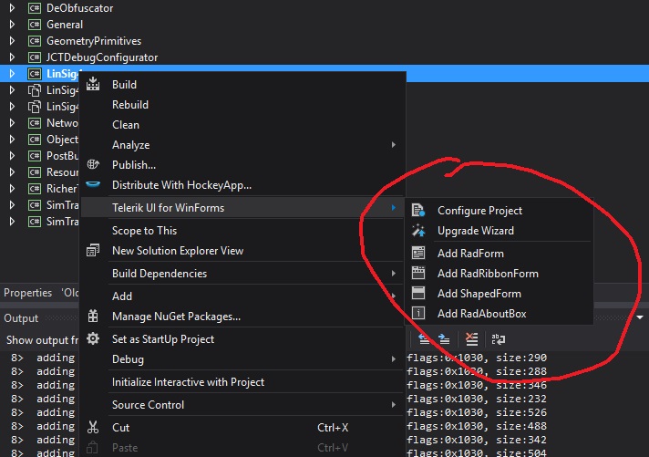
Task: Click the Clear All icon in Output toolbar
Action: 471,339
